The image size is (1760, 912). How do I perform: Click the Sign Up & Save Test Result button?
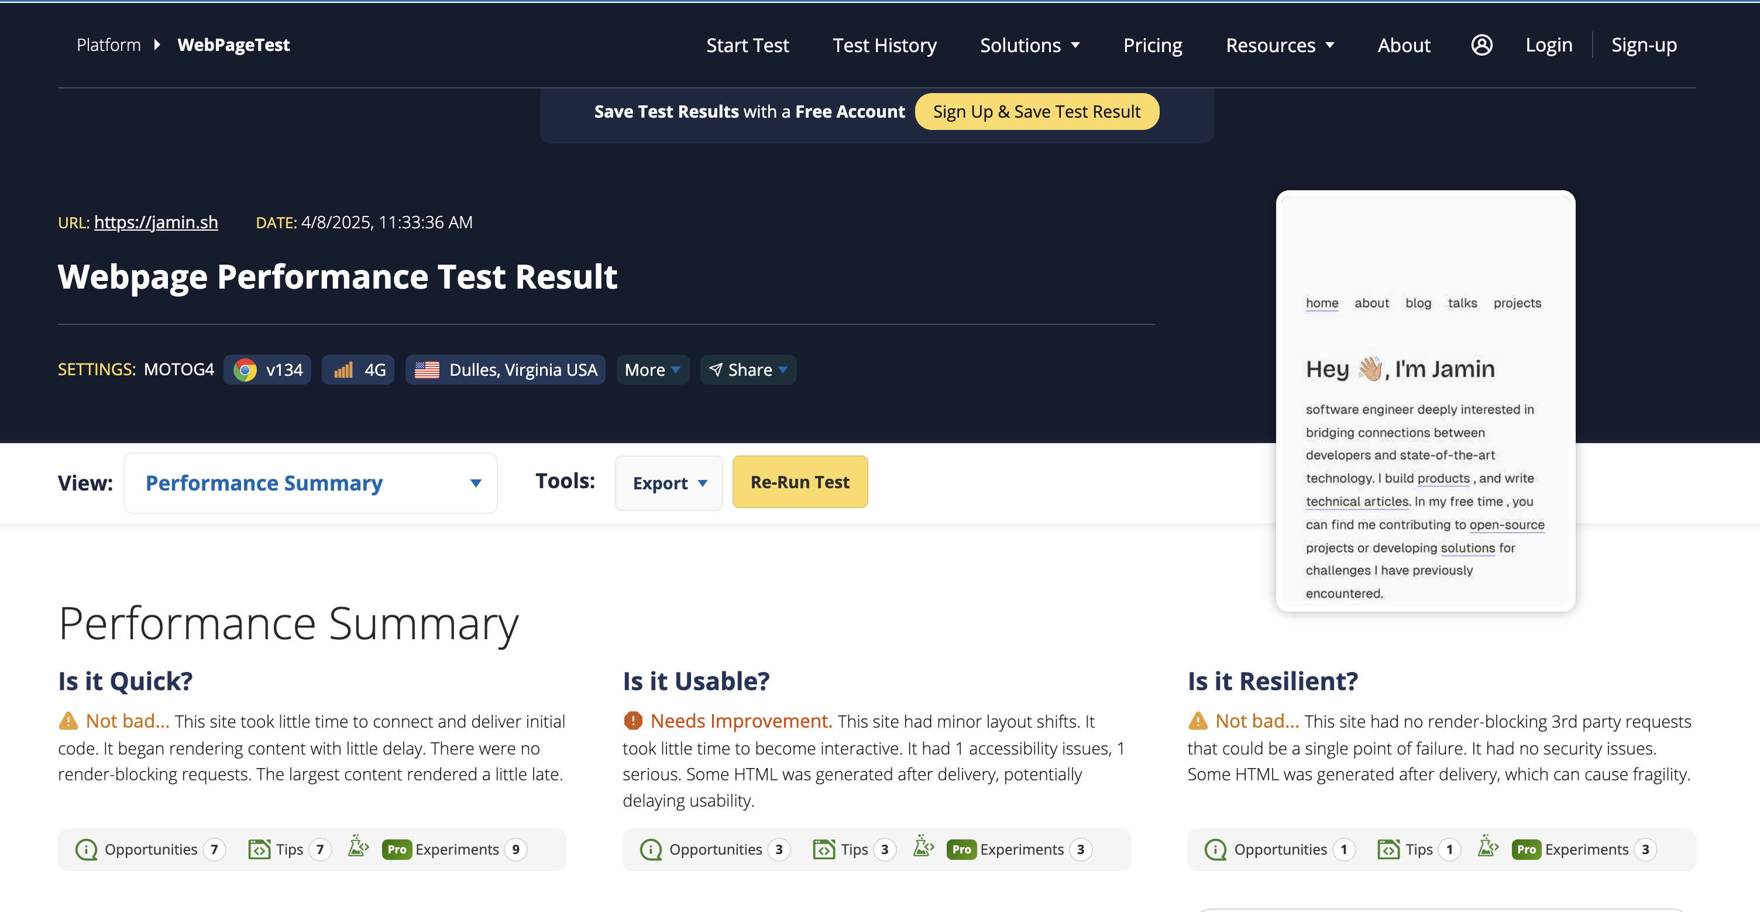(x=1036, y=111)
